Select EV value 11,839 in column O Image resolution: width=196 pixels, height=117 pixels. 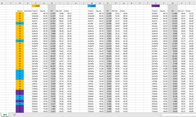click(108, 13)
